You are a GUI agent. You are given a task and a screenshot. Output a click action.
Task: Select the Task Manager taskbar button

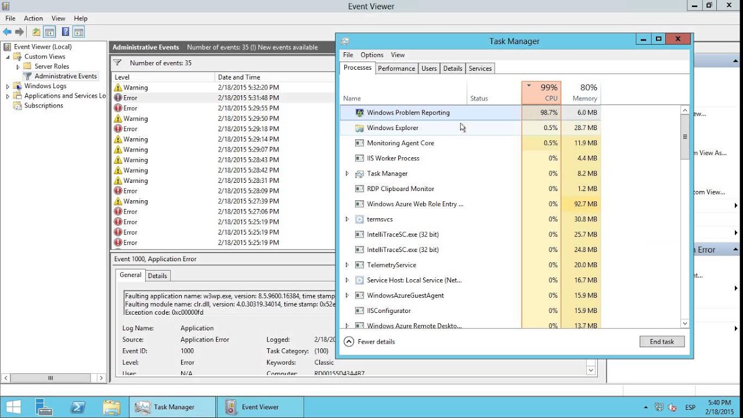[x=172, y=407]
